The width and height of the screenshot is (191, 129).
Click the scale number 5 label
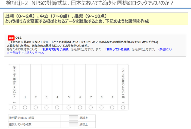(69, 97)
